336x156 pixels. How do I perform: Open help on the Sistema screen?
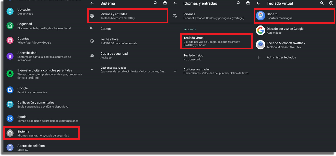tap(165, 3)
